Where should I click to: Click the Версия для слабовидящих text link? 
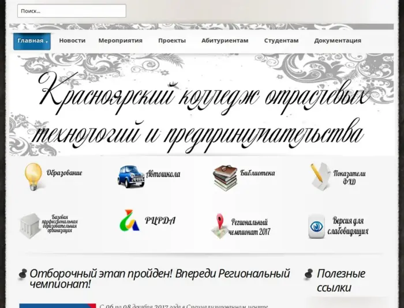click(350, 226)
